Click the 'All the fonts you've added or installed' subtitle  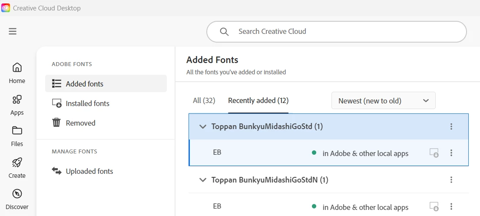[236, 72]
